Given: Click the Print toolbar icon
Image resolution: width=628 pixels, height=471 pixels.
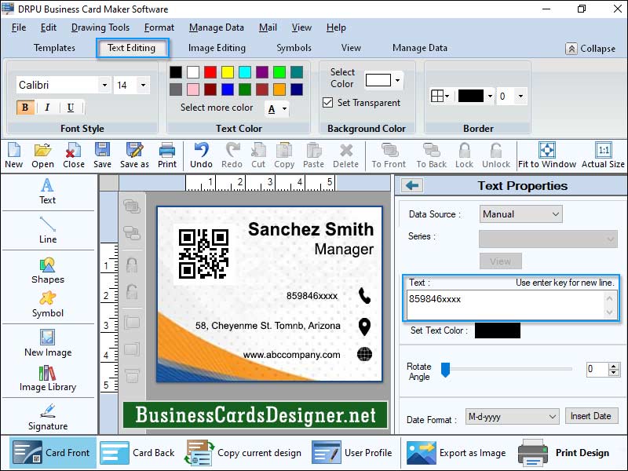Looking at the screenshot, I should click(x=167, y=155).
